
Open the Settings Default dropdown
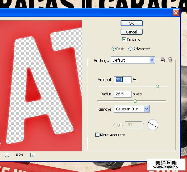pos(133,60)
